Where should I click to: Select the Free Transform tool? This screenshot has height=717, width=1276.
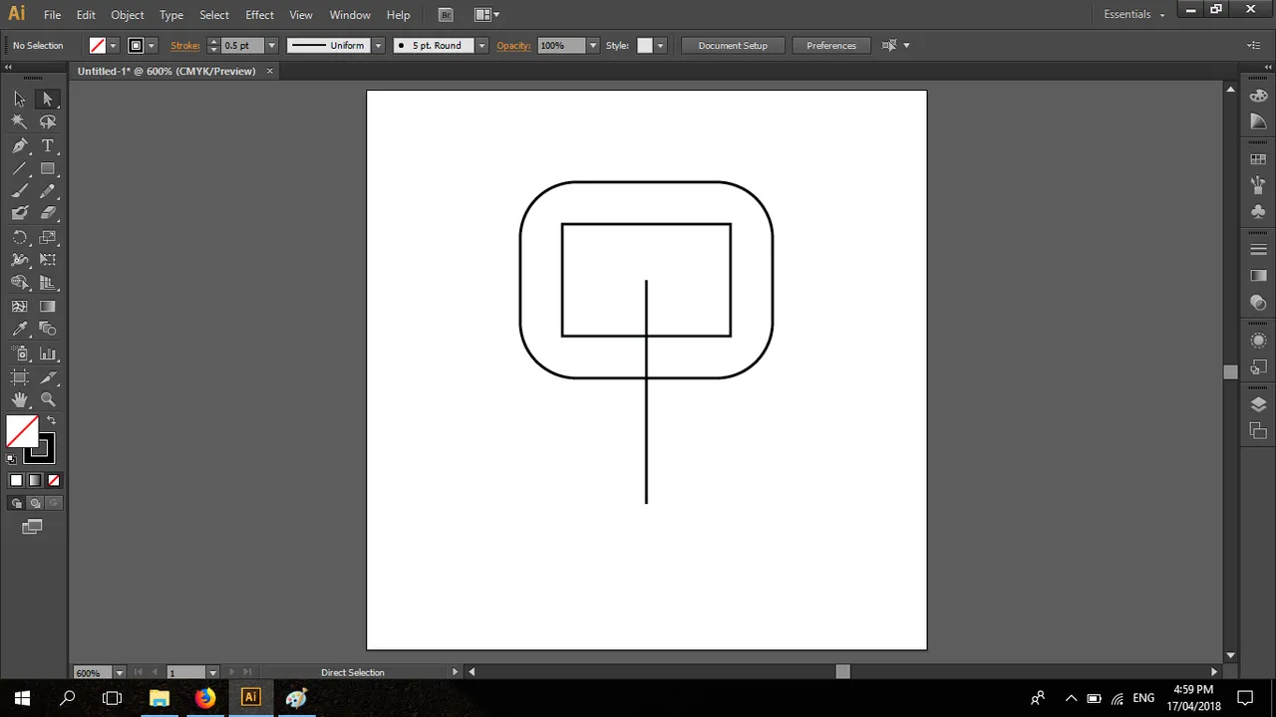47,260
